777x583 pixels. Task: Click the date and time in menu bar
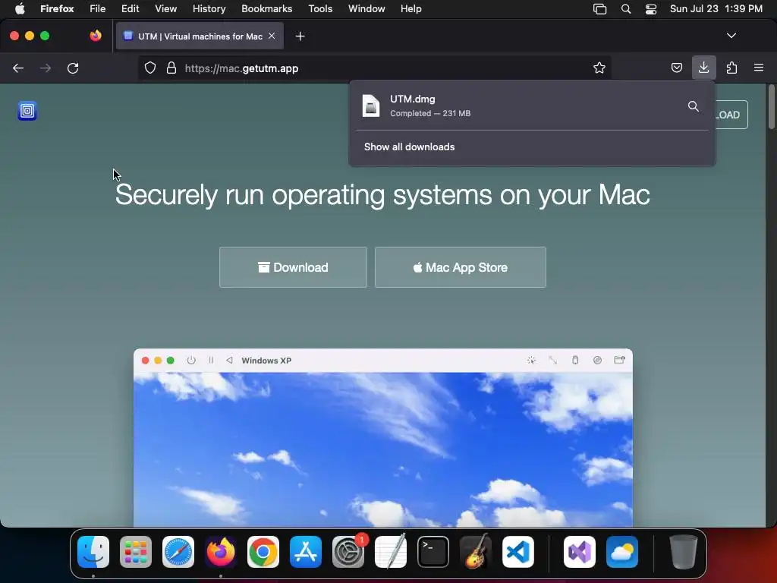[716, 9]
